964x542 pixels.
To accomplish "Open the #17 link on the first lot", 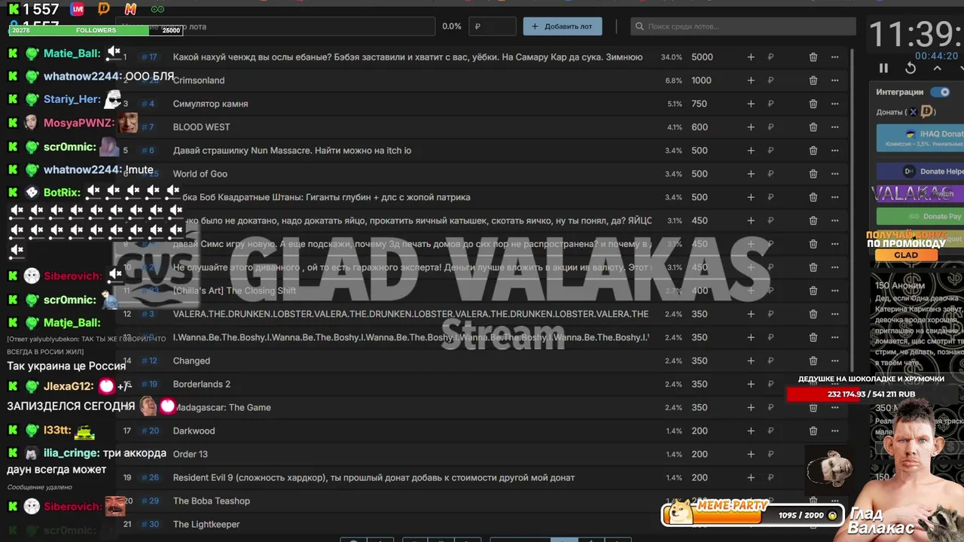I will 148,57.
